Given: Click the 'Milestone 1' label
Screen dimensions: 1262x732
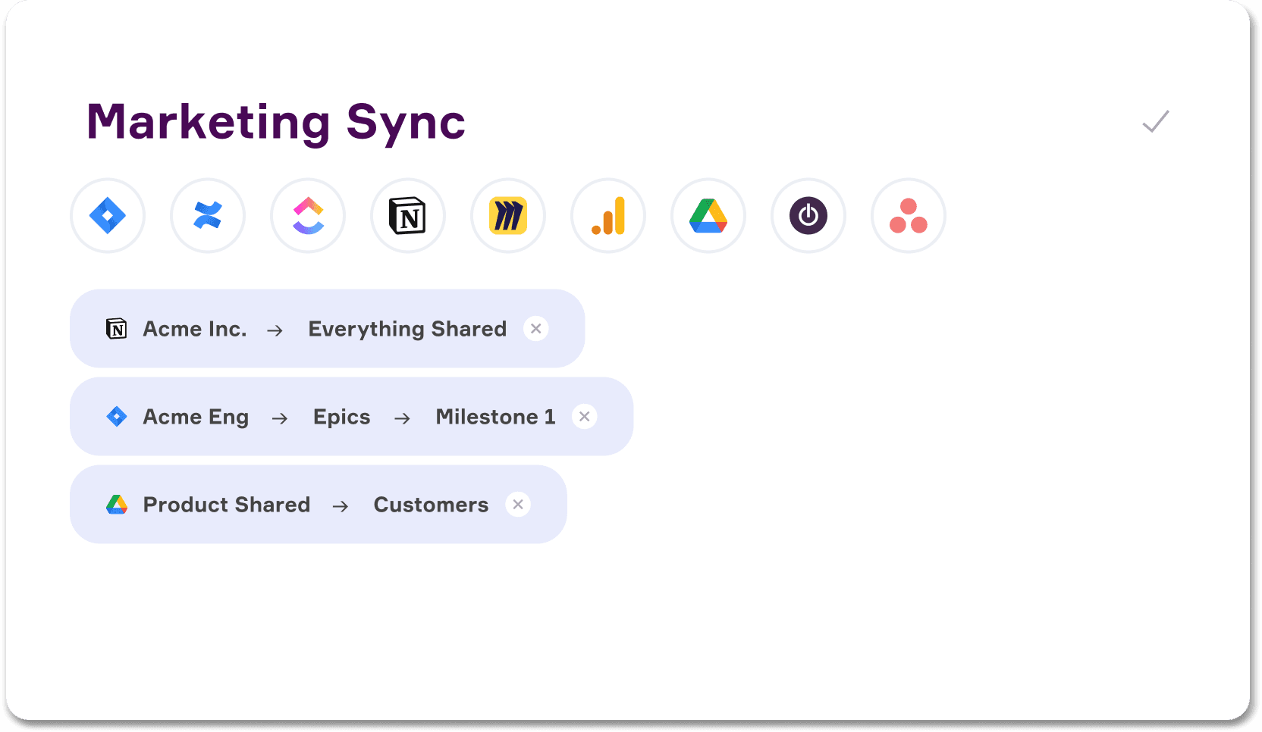Looking at the screenshot, I should coord(495,417).
